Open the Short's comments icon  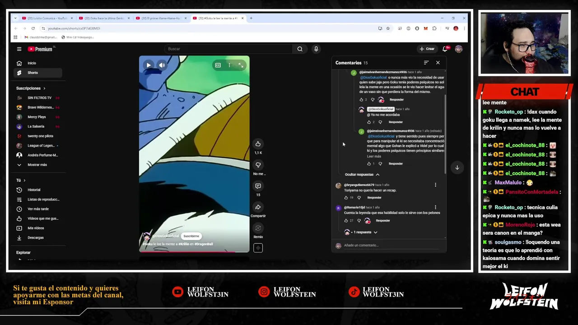tap(258, 186)
